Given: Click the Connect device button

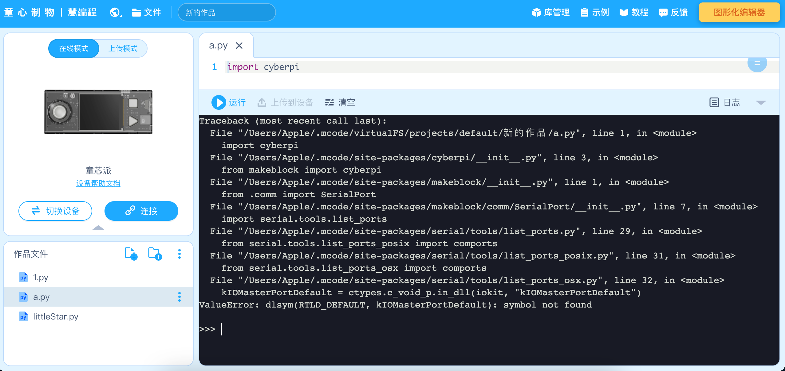Looking at the screenshot, I should (141, 211).
